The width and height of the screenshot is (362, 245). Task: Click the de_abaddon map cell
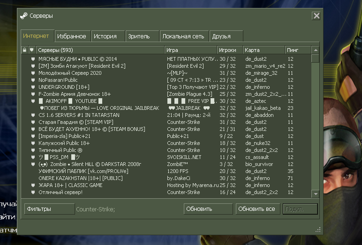259,115
